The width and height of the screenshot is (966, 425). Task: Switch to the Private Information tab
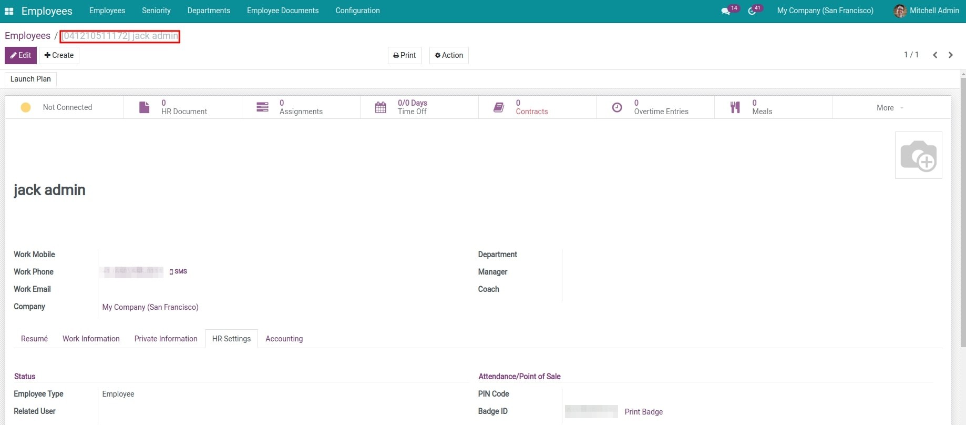[x=166, y=339]
